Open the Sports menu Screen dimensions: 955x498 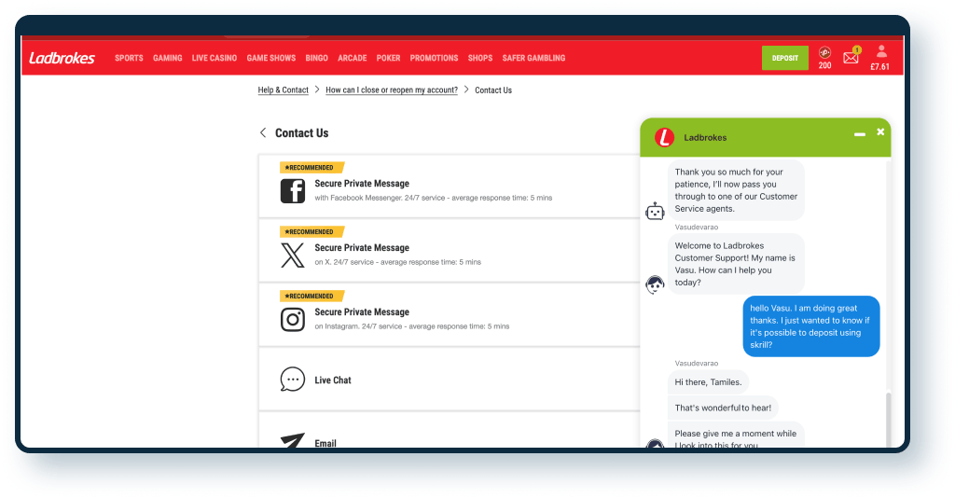point(129,58)
